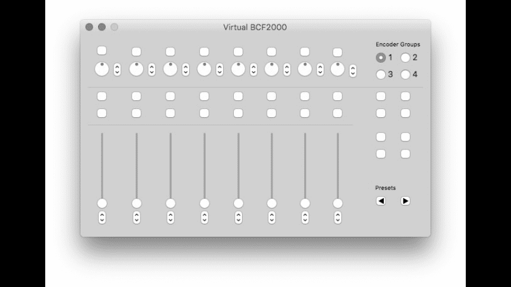The image size is (511, 287).
Task: Select Encoder Group 1 radio button
Action: point(381,57)
